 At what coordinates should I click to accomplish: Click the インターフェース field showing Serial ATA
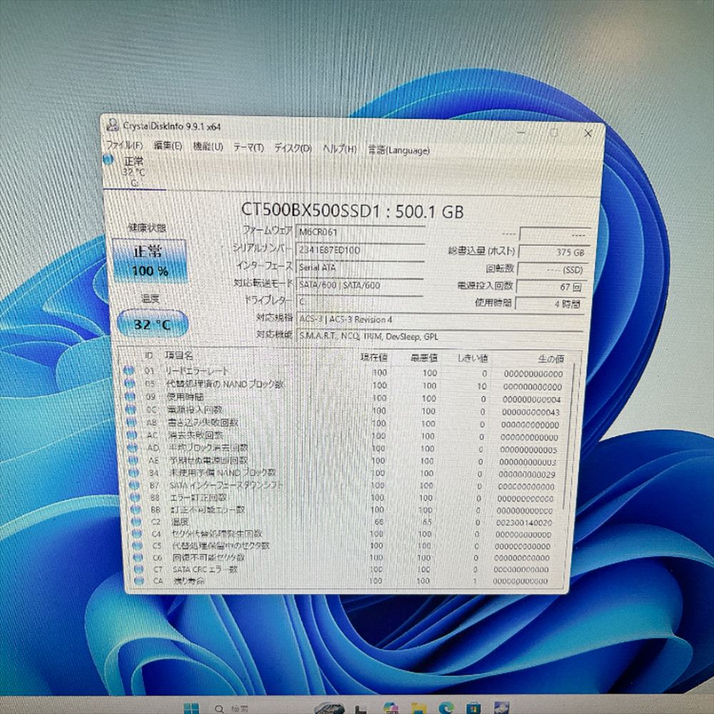(360, 267)
